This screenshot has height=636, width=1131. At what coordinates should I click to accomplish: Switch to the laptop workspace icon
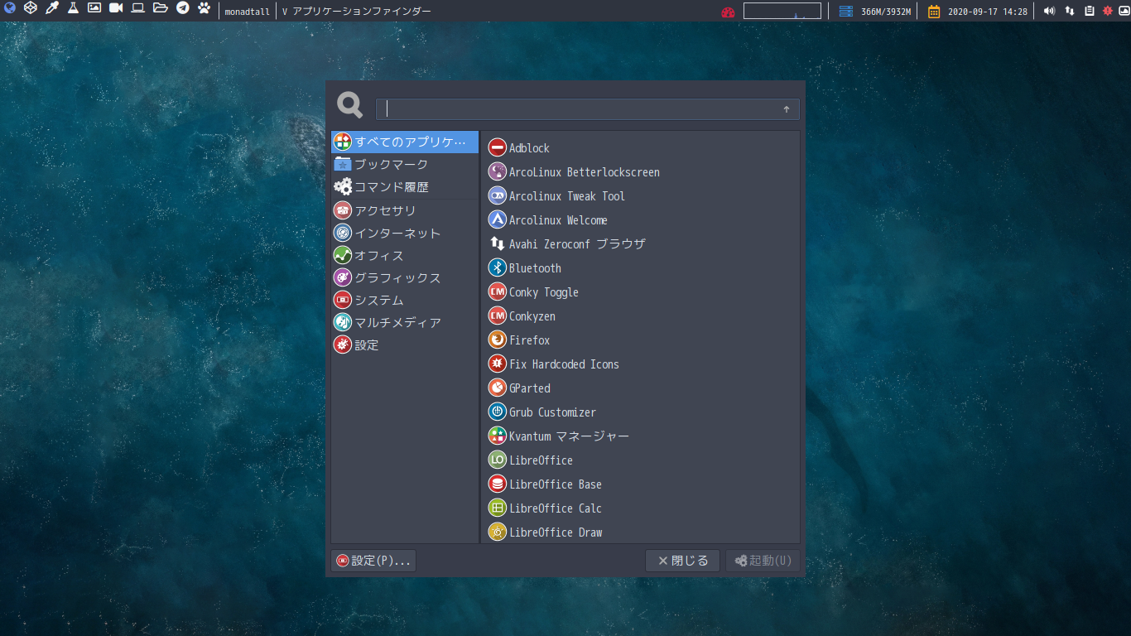click(x=138, y=9)
